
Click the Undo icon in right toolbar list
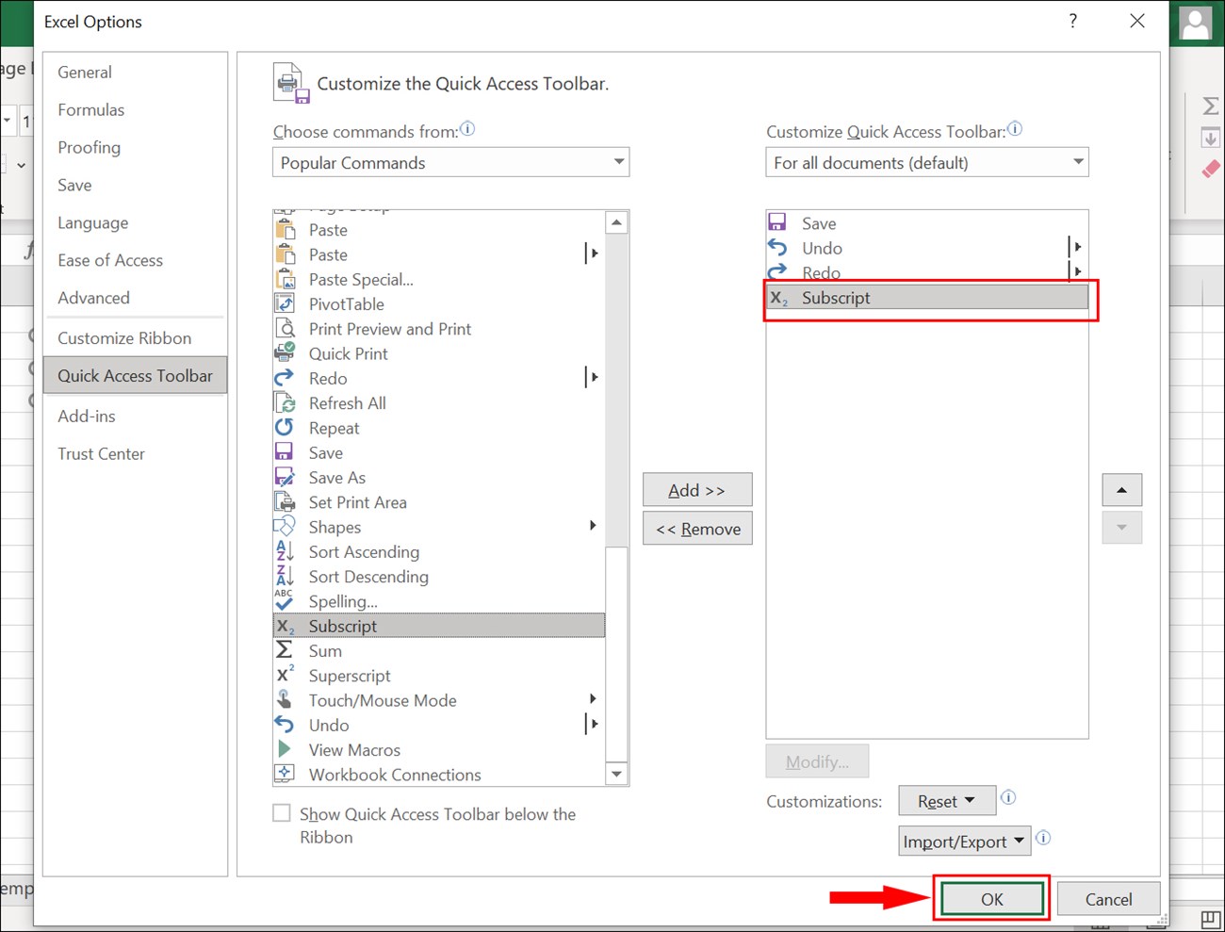click(777, 248)
